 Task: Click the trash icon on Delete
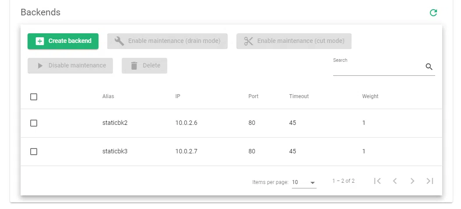tap(134, 66)
